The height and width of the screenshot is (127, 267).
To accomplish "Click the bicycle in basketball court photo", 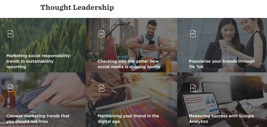I will (92, 56).
